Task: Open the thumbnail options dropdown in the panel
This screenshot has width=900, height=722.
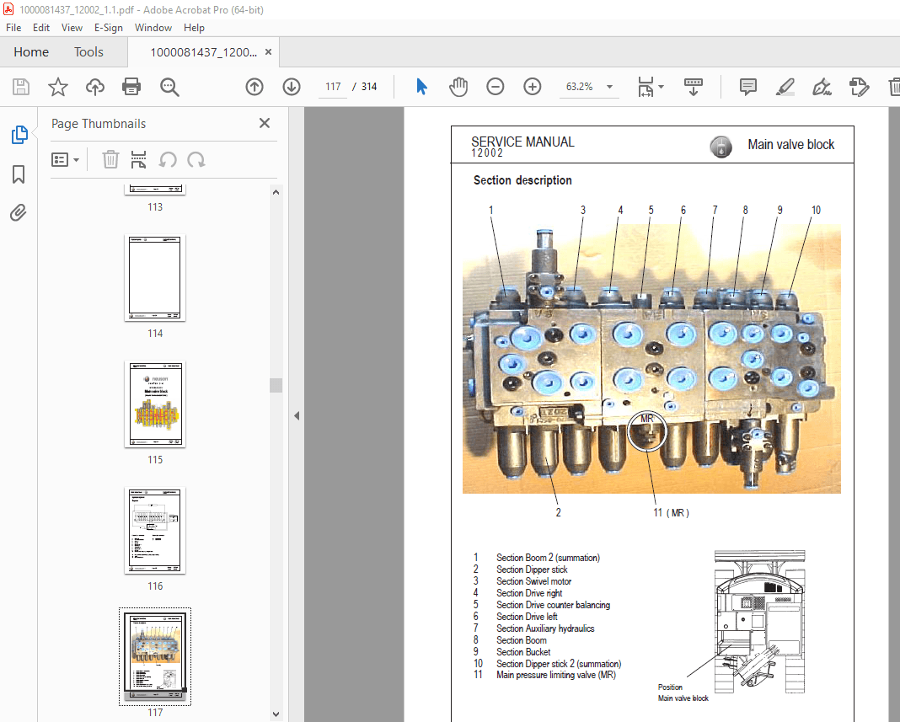Action: pyautogui.click(x=65, y=159)
